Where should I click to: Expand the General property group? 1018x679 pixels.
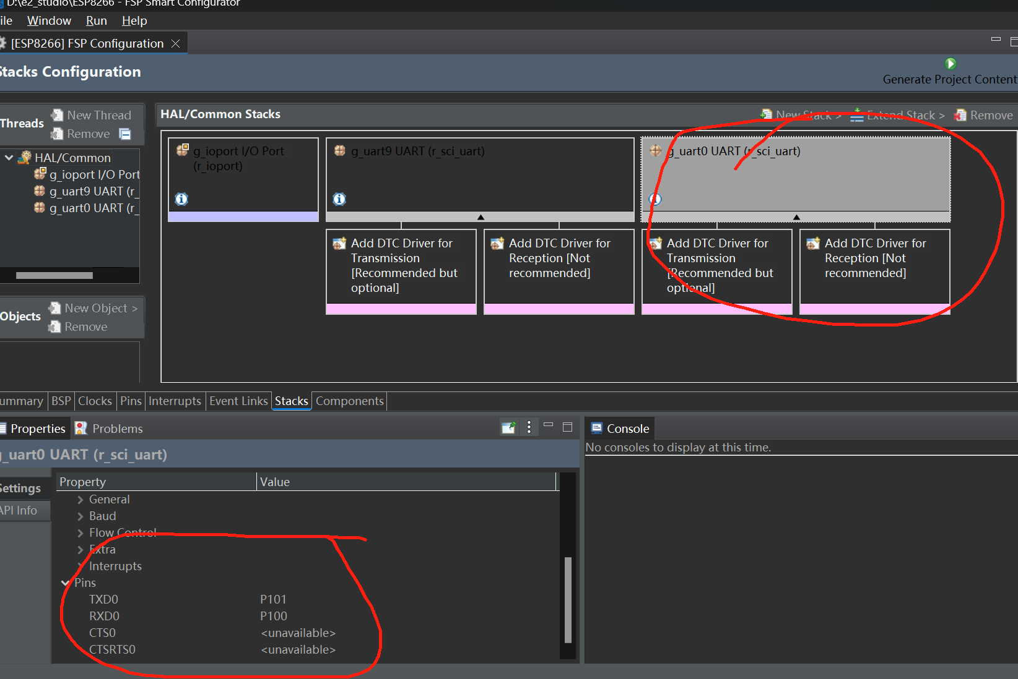(x=80, y=500)
